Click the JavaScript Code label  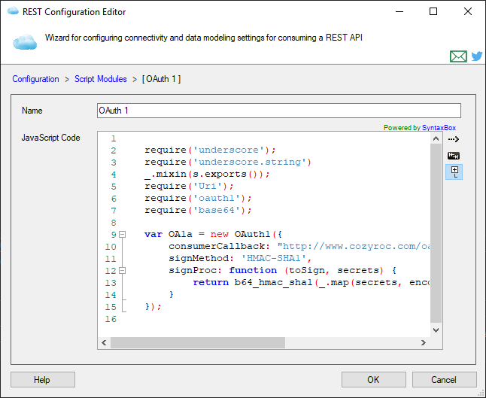click(51, 138)
